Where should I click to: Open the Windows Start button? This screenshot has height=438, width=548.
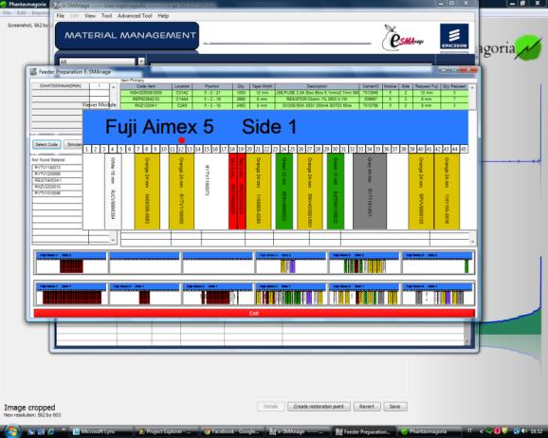click(x=12, y=431)
